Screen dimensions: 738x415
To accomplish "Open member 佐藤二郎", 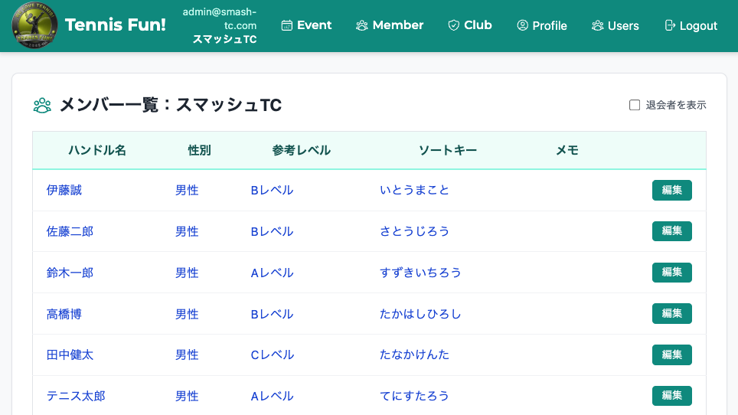I will click(x=70, y=231).
